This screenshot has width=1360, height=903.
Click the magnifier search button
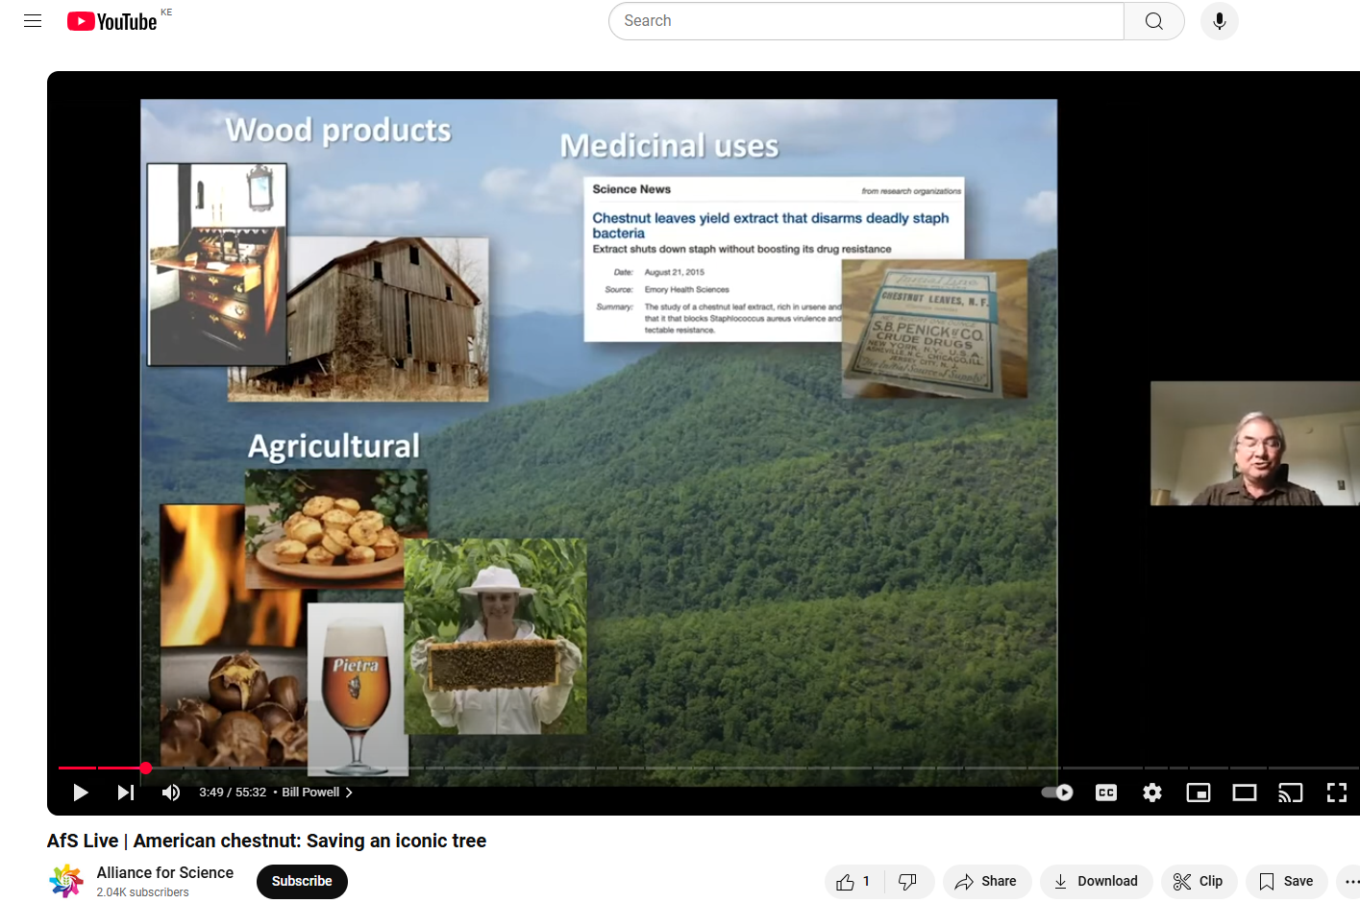(1154, 21)
